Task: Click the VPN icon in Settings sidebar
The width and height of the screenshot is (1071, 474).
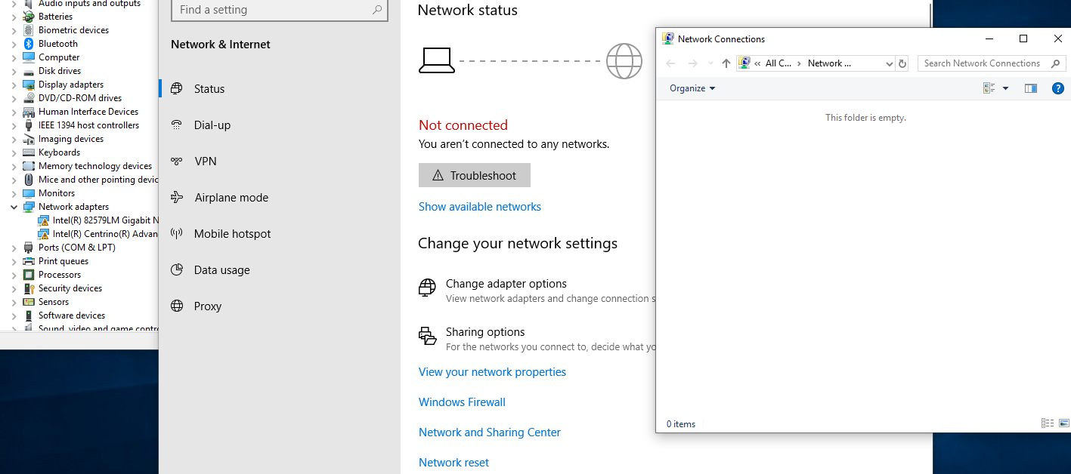Action: coord(177,161)
